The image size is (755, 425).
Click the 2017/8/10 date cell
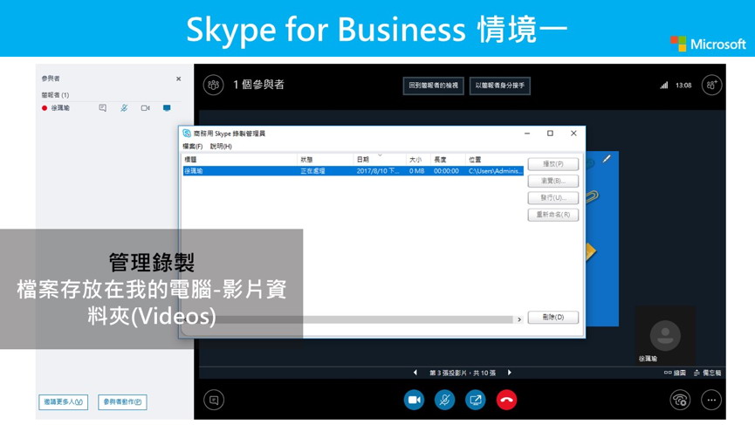378,171
